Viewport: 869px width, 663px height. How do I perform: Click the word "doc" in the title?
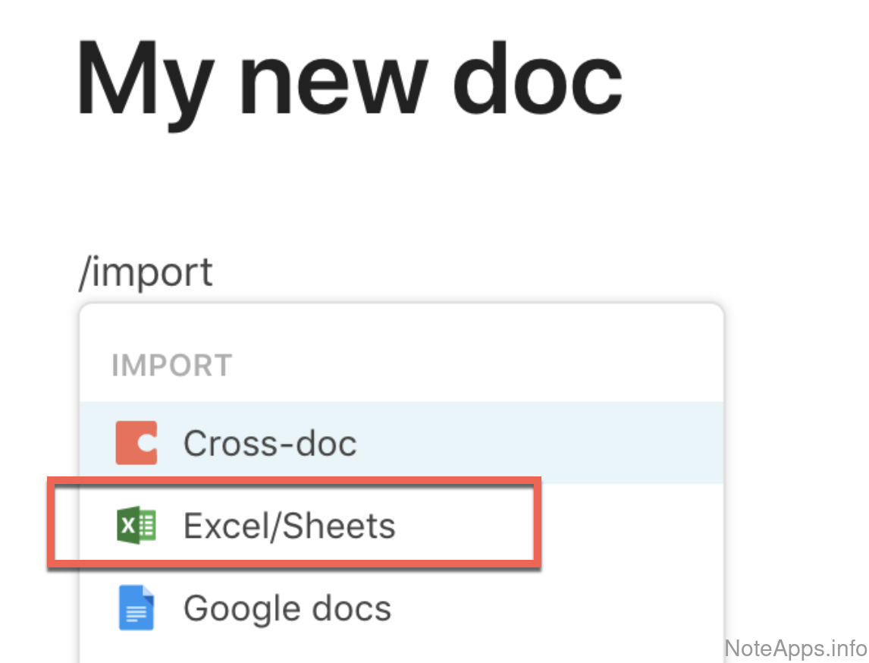537,77
